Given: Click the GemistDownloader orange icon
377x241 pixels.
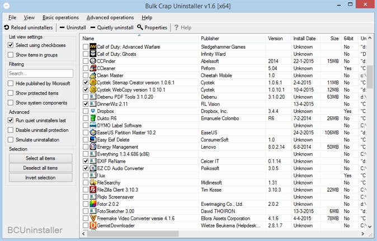Looking at the screenshot, I should point(93,225).
